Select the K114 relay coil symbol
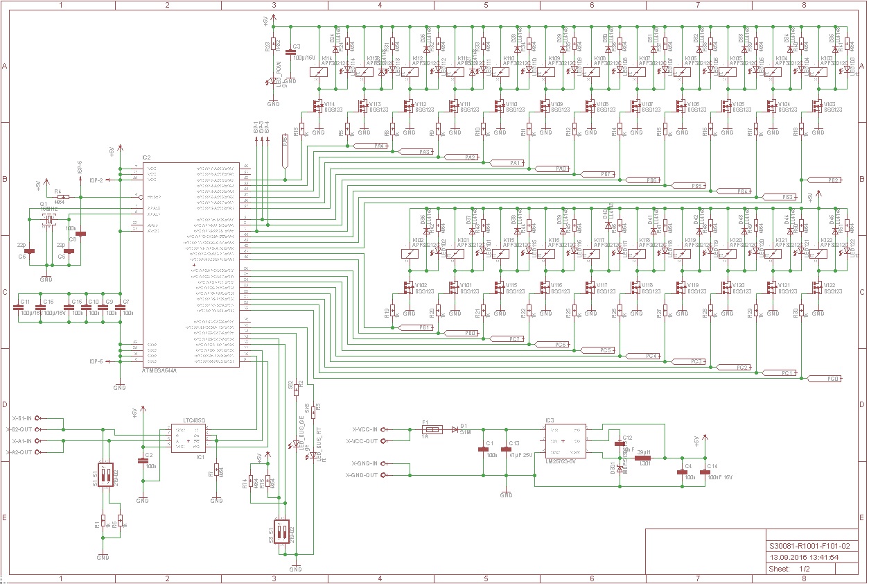The height and width of the screenshot is (584, 869). coord(319,72)
